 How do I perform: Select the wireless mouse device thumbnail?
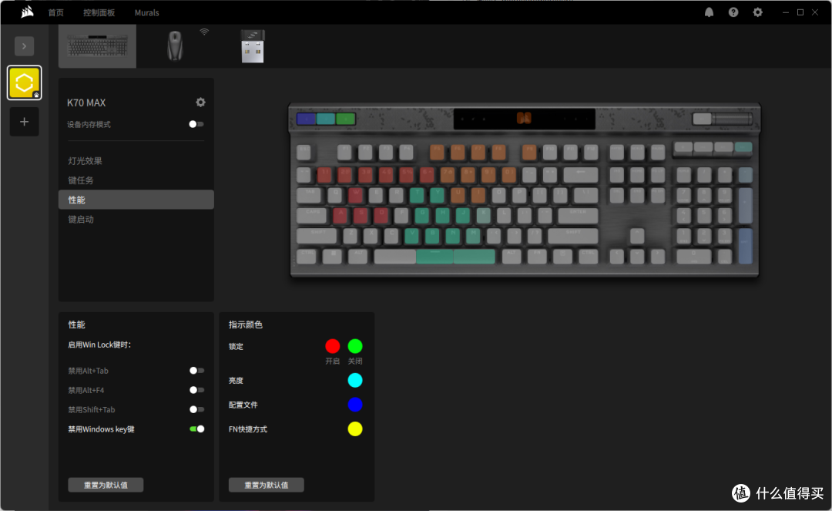(x=175, y=46)
